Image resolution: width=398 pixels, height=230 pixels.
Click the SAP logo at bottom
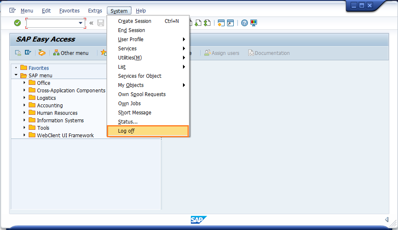tap(199, 220)
